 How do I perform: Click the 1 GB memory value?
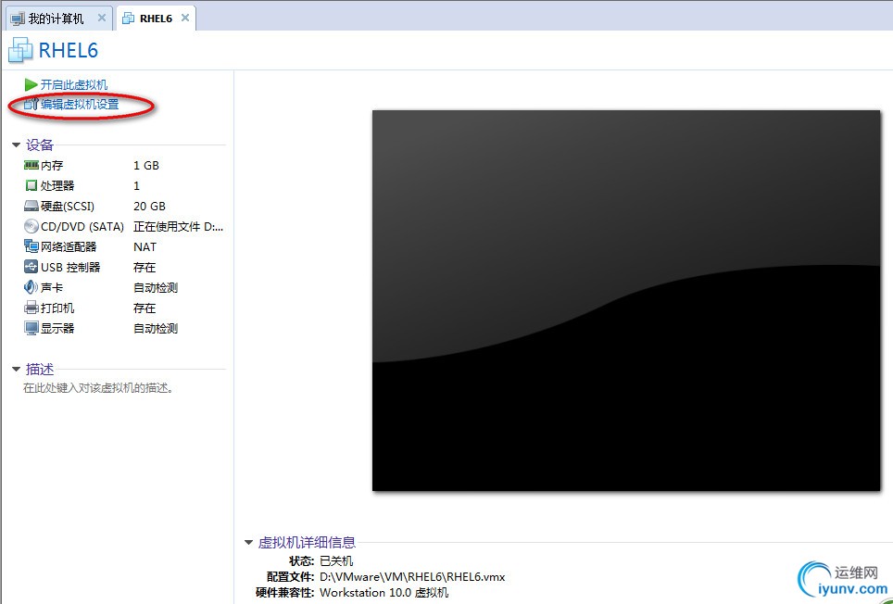click(146, 165)
